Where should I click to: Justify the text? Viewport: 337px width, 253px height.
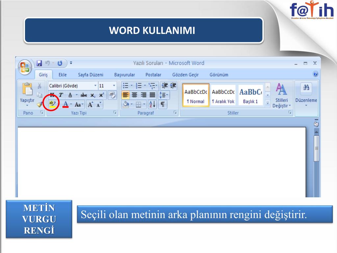point(152,95)
